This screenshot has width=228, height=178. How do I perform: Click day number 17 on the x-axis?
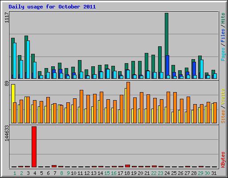[120, 173]
